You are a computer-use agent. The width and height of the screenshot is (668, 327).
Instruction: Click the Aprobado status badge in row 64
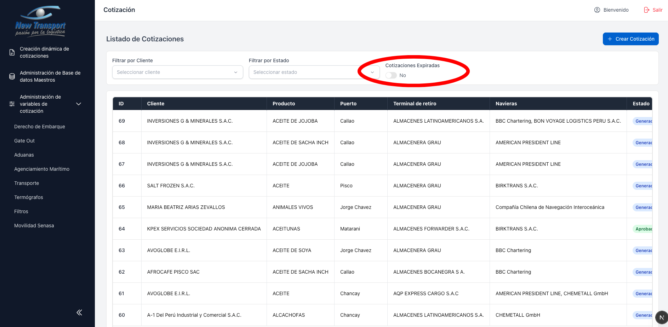pyautogui.click(x=643, y=229)
